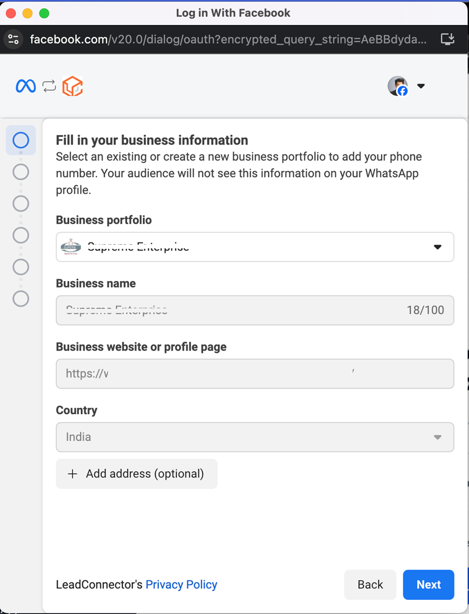The height and width of the screenshot is (614, 469).
Task: Select the third step indicator in sidebar
Action: (x=21, y=203)
